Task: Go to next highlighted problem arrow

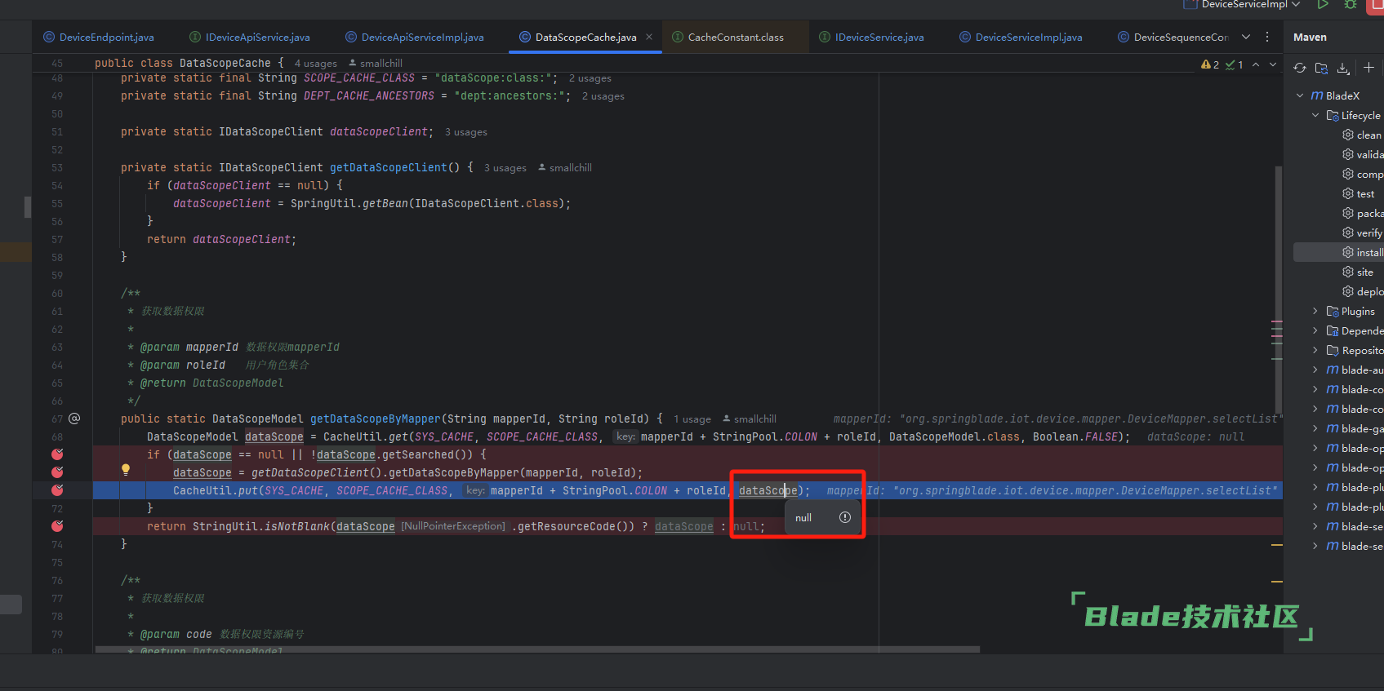Action: tap(1273, 64)
